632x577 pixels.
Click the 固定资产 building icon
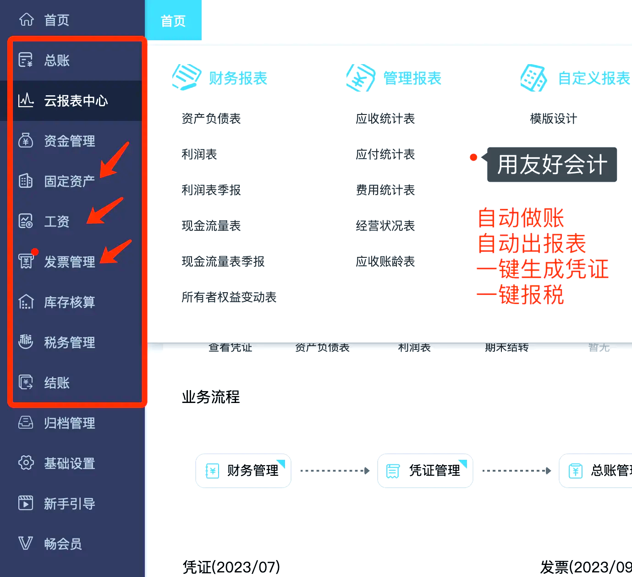26,181
